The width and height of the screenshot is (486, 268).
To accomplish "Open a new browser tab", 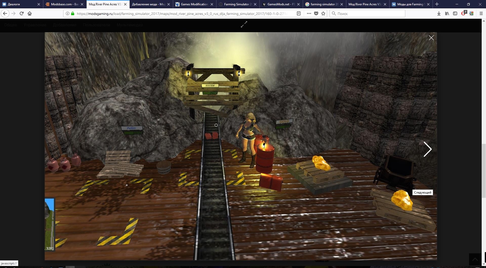I will tap(437, 4).
